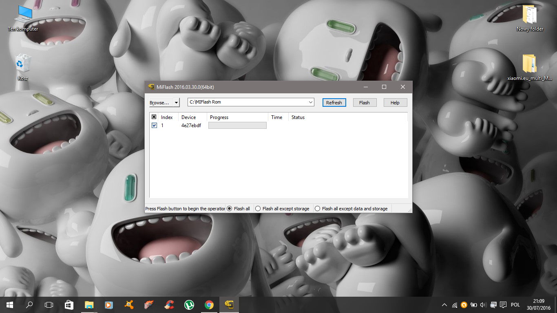This screenshot has height=313, width=557.
Task: Open Avast antivirus from the taskbar
Action: pos(129,305)
